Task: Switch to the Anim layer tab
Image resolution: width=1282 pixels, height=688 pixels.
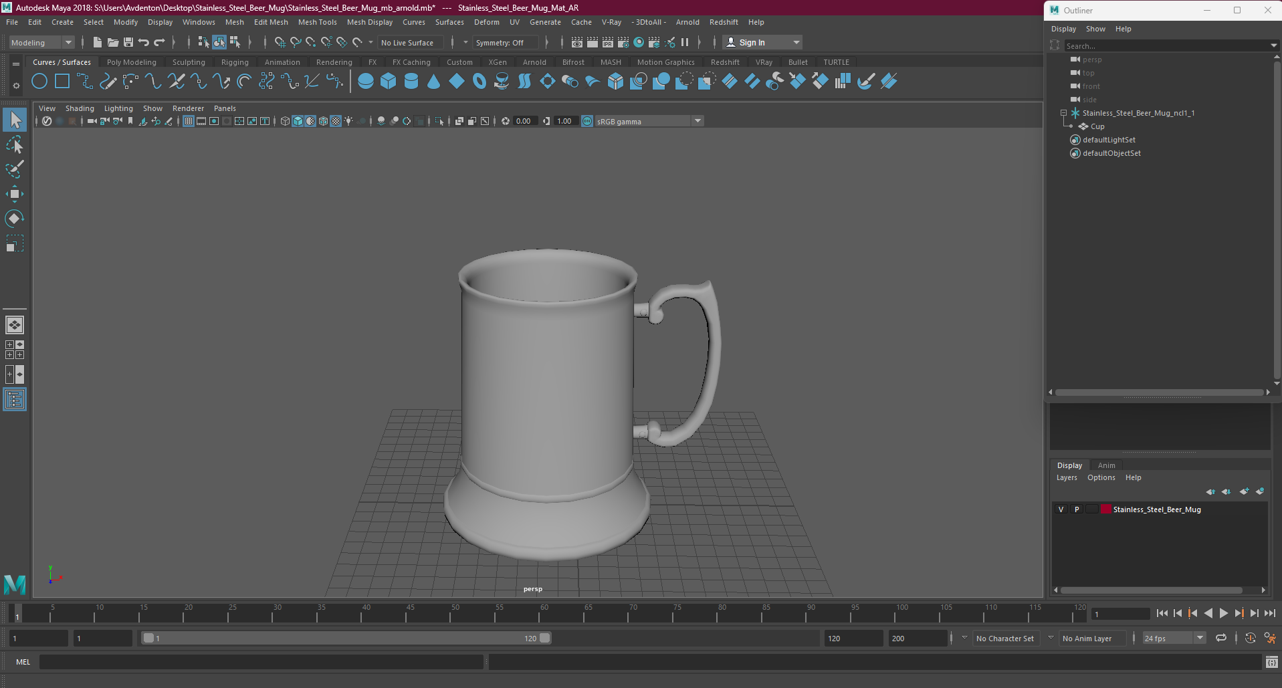Action: coord(1106,465)
